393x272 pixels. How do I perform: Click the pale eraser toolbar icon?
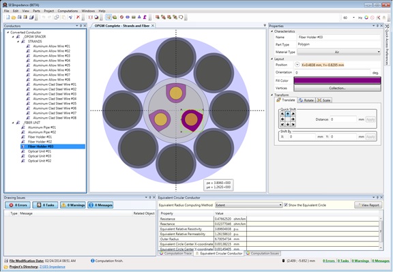(384, 18)
